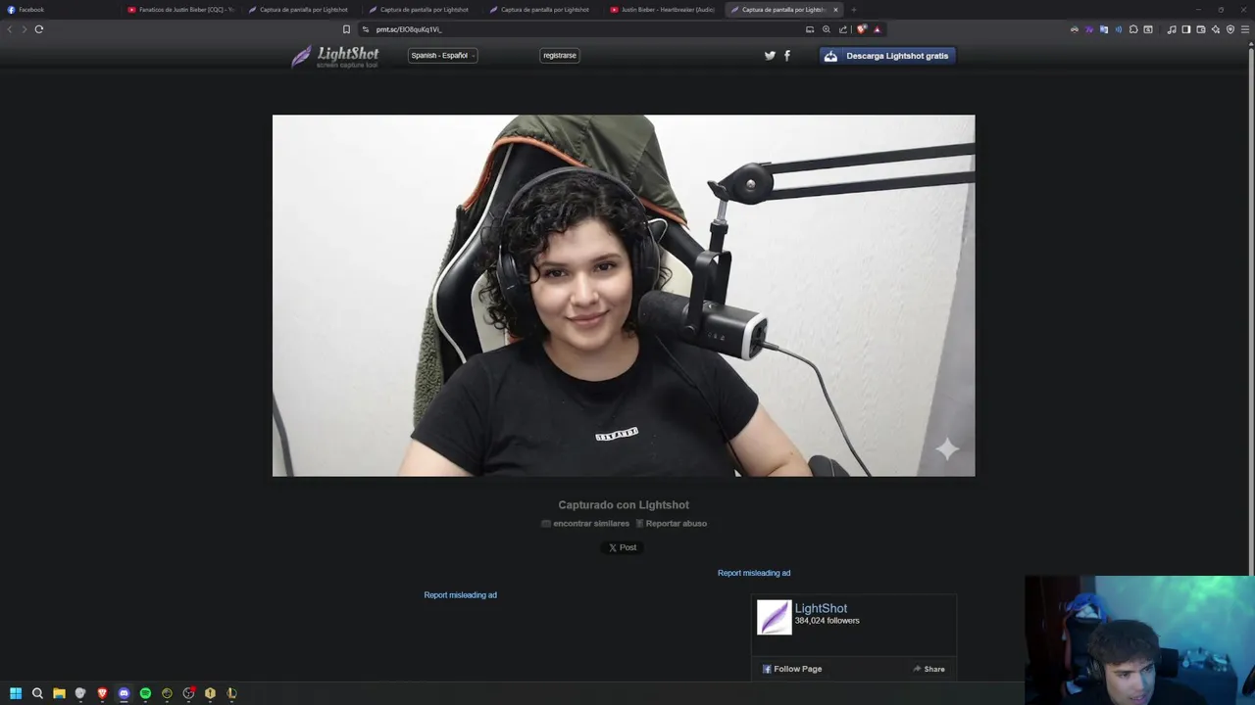Click Follow Page button
This screenshot has width=1255, height=705.
pyautogui.click(x=792, y=669)
